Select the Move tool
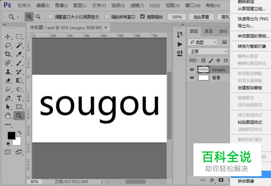The image size is (271, 186). (x=7, y=37)
